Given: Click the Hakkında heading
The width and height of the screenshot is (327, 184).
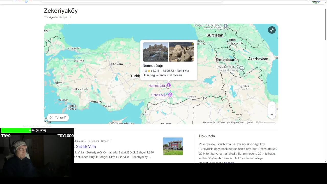Looking at the screenshot, I should click(x=207, y=136).
